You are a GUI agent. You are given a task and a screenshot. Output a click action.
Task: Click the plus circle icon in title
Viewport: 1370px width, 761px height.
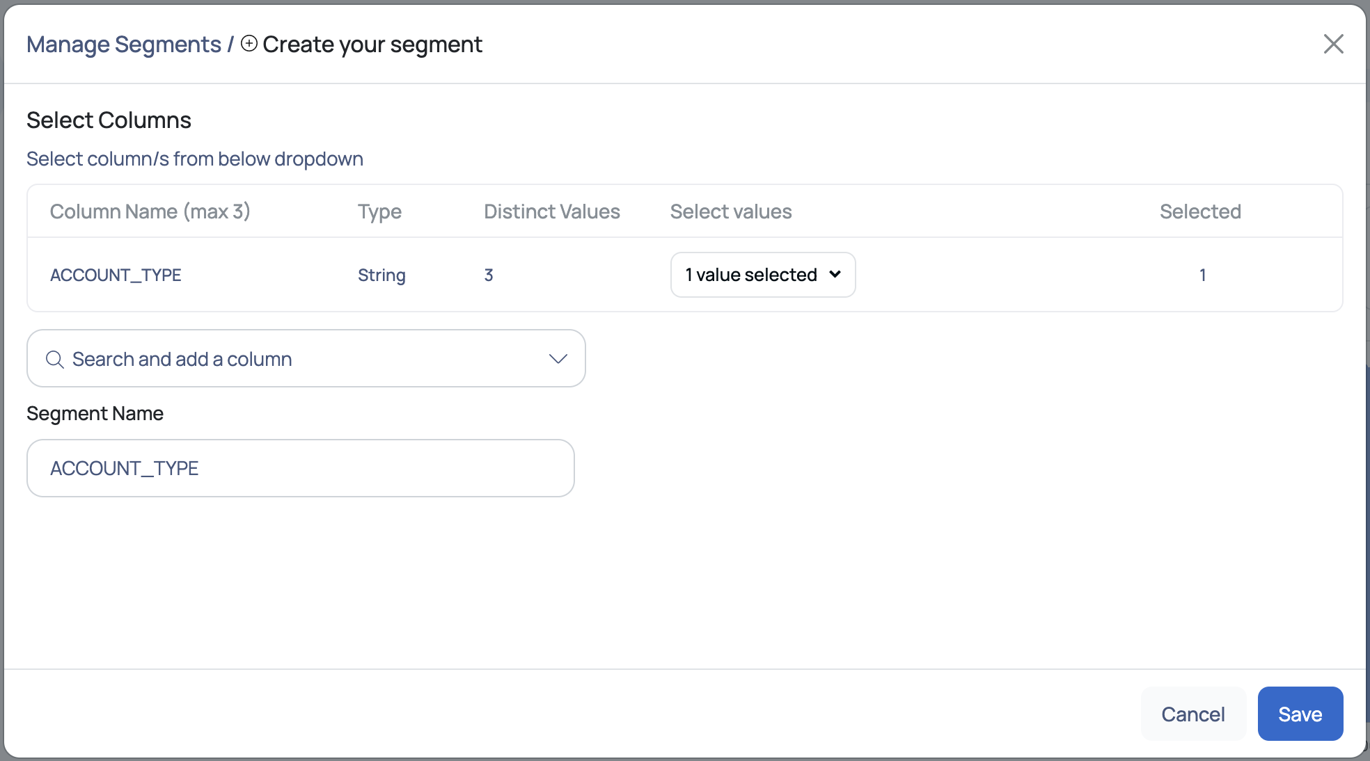click(x=249, y=44)
